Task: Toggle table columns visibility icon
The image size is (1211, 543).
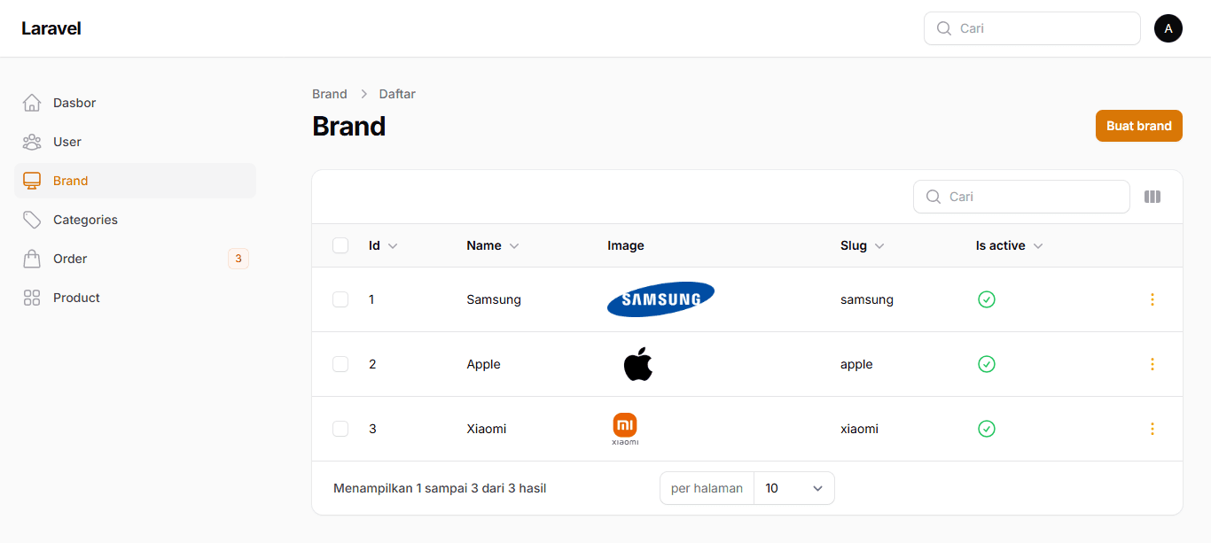Action: (x=1152, y=197)
